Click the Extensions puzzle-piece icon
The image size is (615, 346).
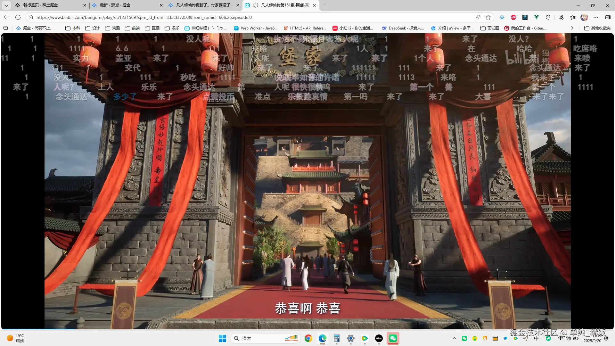tap(548, 17)
